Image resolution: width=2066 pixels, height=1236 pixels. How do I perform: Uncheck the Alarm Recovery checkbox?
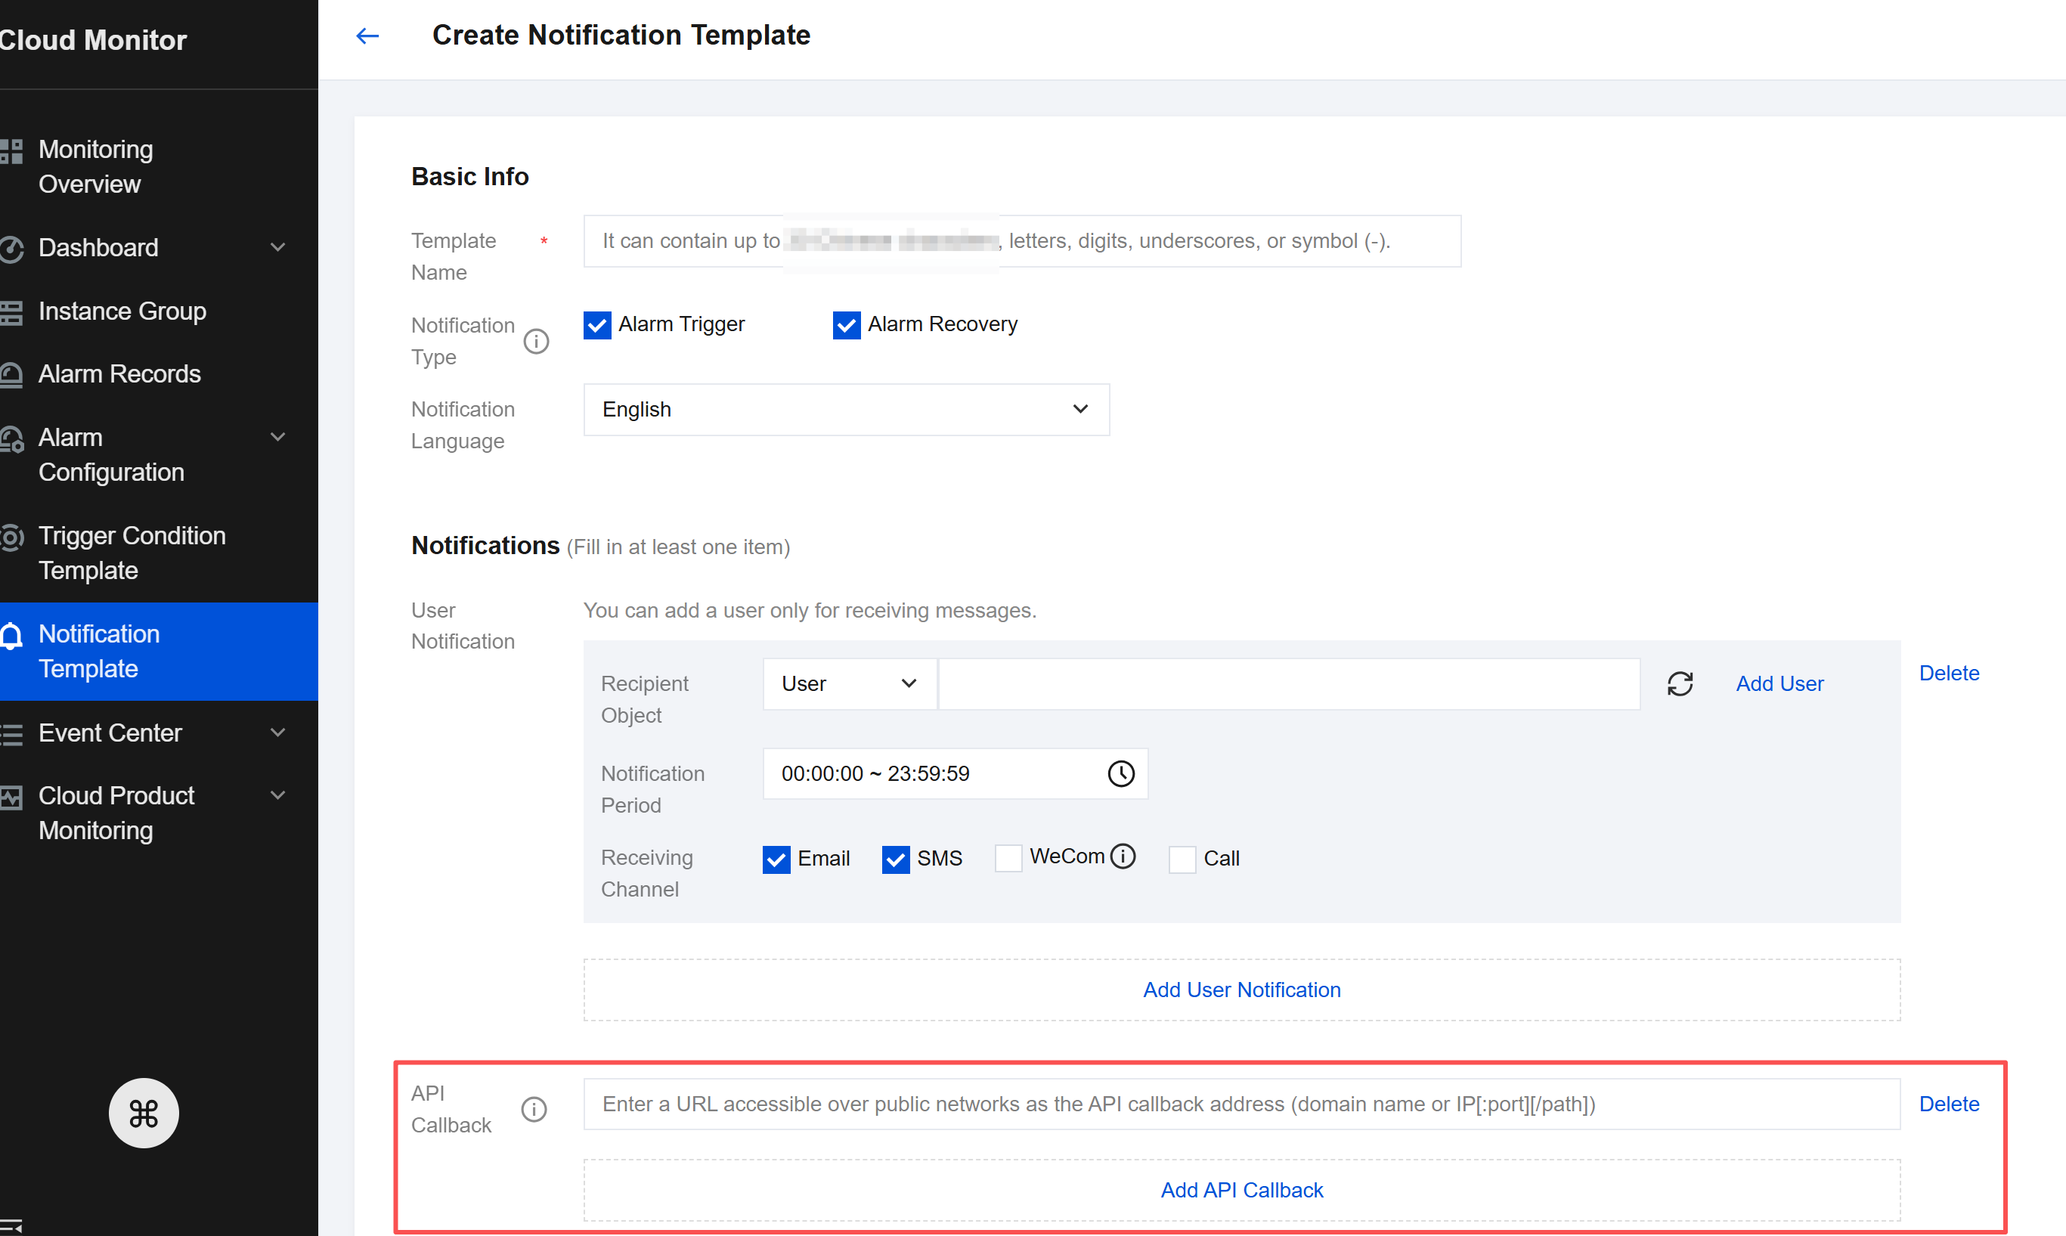(x=846, y=325)
